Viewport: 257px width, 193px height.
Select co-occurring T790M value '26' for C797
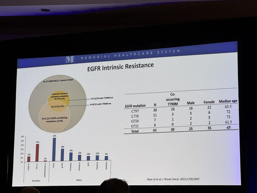173,109
